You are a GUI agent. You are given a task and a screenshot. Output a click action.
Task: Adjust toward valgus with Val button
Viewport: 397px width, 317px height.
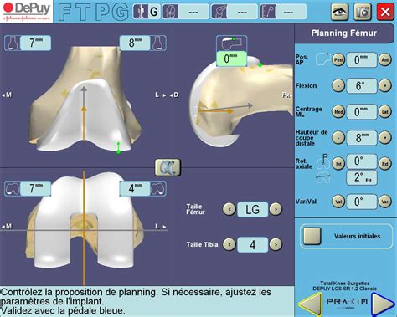(338, 202)
